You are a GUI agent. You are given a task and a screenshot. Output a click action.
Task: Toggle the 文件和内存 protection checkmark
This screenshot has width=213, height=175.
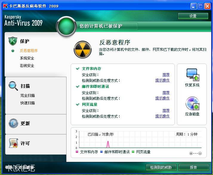click(78, 69)
